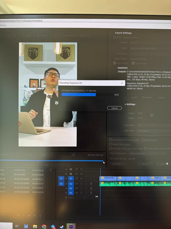The width and height of the screenshot is (171, 229).
Task: Enable voice-over record on track A3
Action: (91, 193)
